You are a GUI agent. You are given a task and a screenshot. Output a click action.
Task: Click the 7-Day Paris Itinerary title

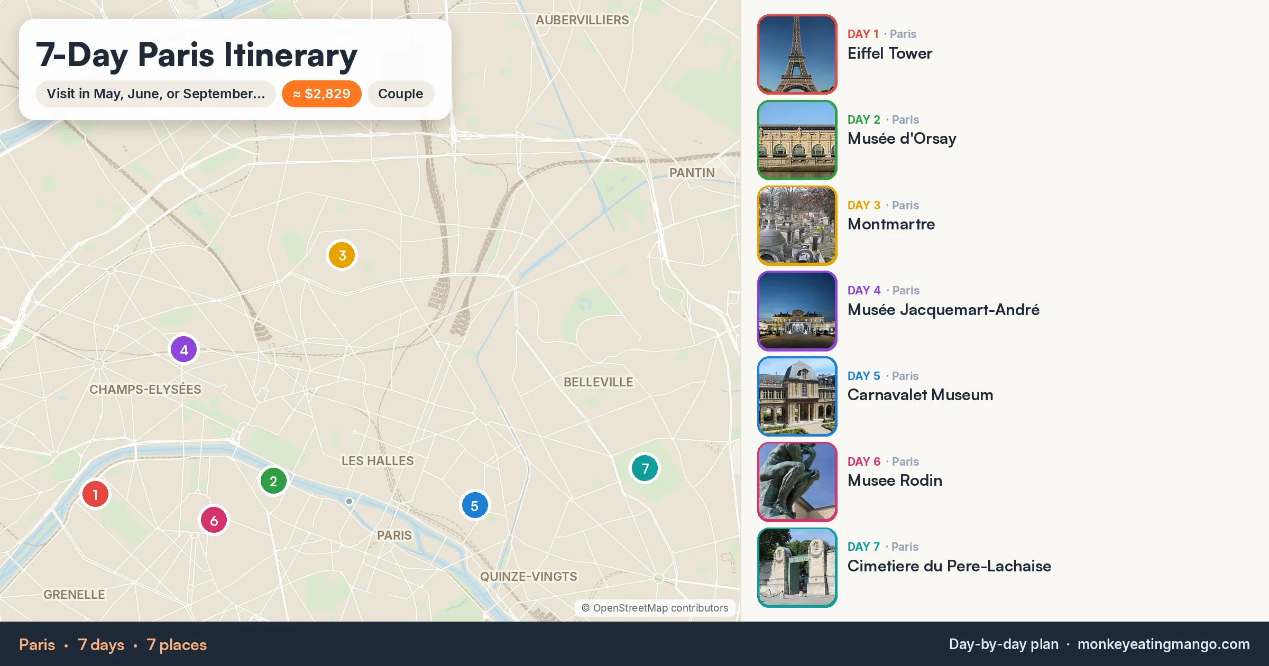point(197,54)
